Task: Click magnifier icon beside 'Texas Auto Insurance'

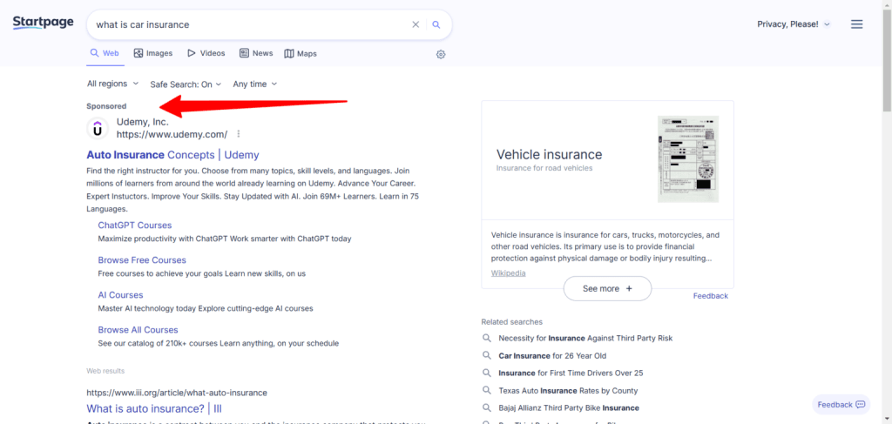Action: tap(486, 390)
